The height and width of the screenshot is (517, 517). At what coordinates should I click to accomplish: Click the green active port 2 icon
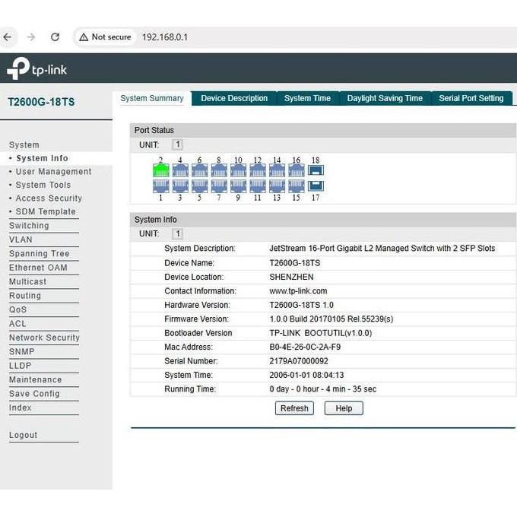[x=161, y=170]
